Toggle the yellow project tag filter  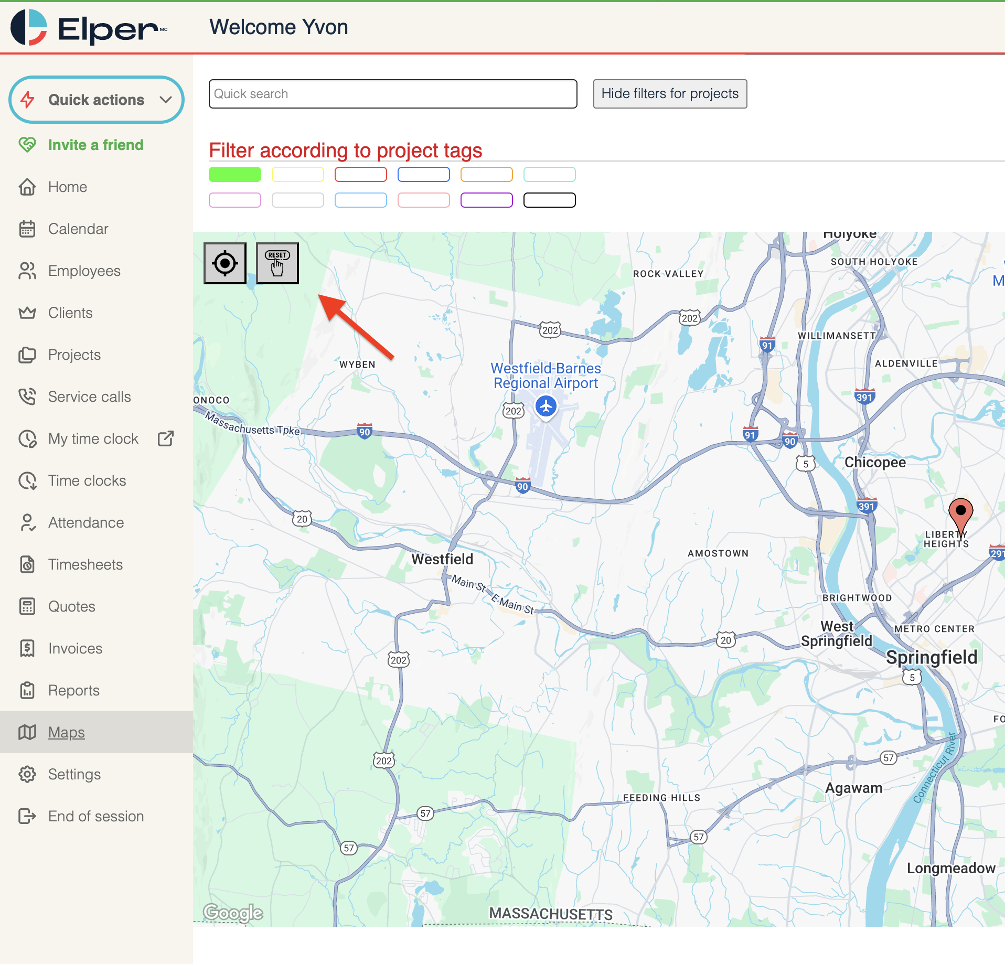[x=298, y=174]
